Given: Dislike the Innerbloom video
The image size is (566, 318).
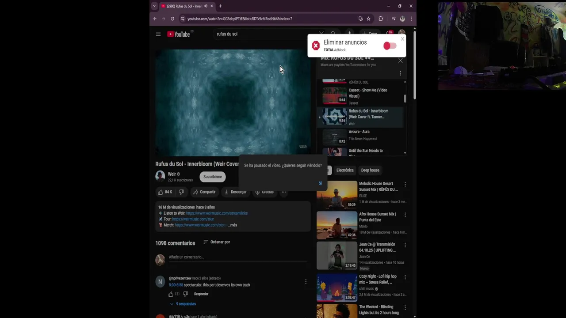Looking at the screenshot, I should [181, 192].
